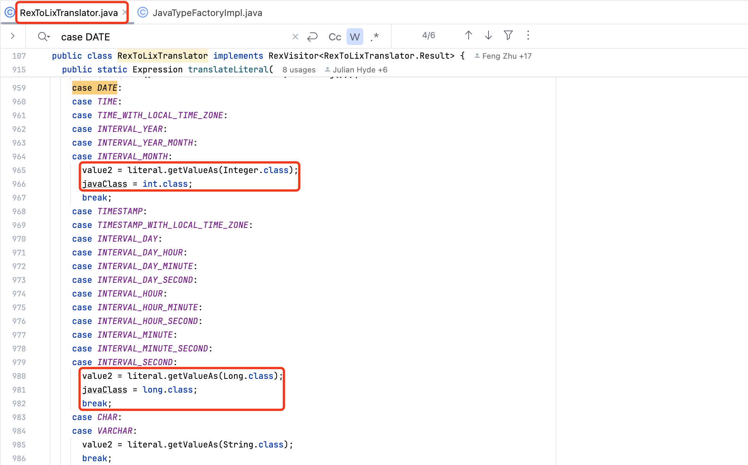Select the RexToLixTranslator.java tab
Viewport: 748px width, 465px height.
[x=69, y=13]
